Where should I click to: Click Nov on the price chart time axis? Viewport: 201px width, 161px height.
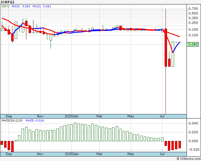click(x=40, y=116)
